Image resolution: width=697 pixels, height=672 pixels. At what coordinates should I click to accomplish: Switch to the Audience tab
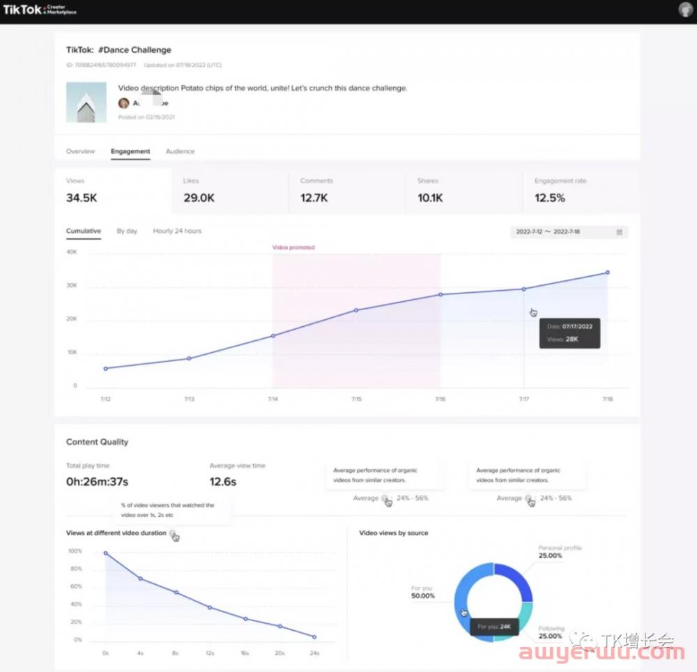180,151
